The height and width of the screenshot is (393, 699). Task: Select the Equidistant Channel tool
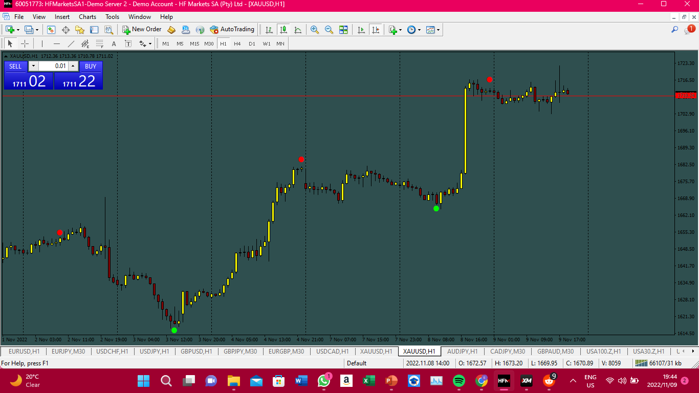point(85,43)
